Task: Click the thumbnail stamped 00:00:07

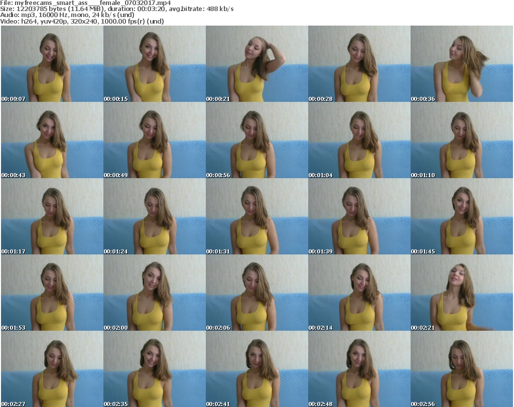Action: click(52, 64)
